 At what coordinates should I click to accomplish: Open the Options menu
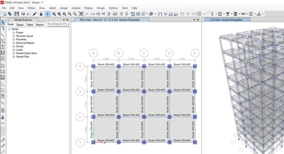(113, 8)
